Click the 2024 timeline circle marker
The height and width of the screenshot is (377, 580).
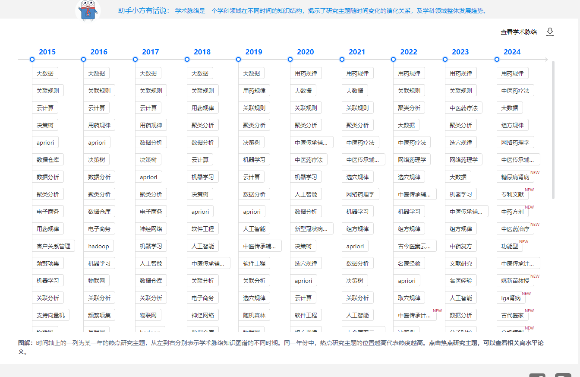[497, 60]
